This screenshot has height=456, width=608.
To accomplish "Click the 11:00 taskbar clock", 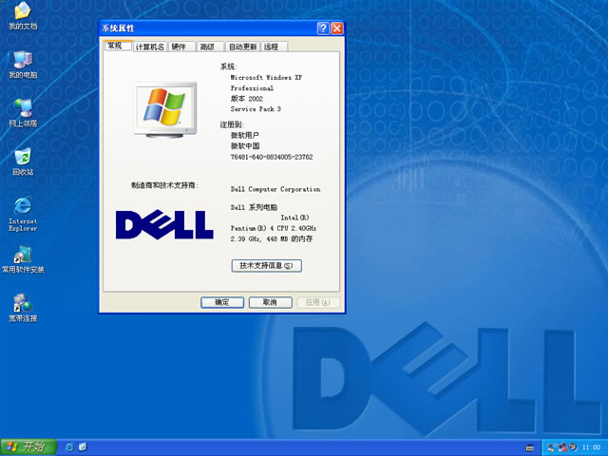I will point(591,447).
